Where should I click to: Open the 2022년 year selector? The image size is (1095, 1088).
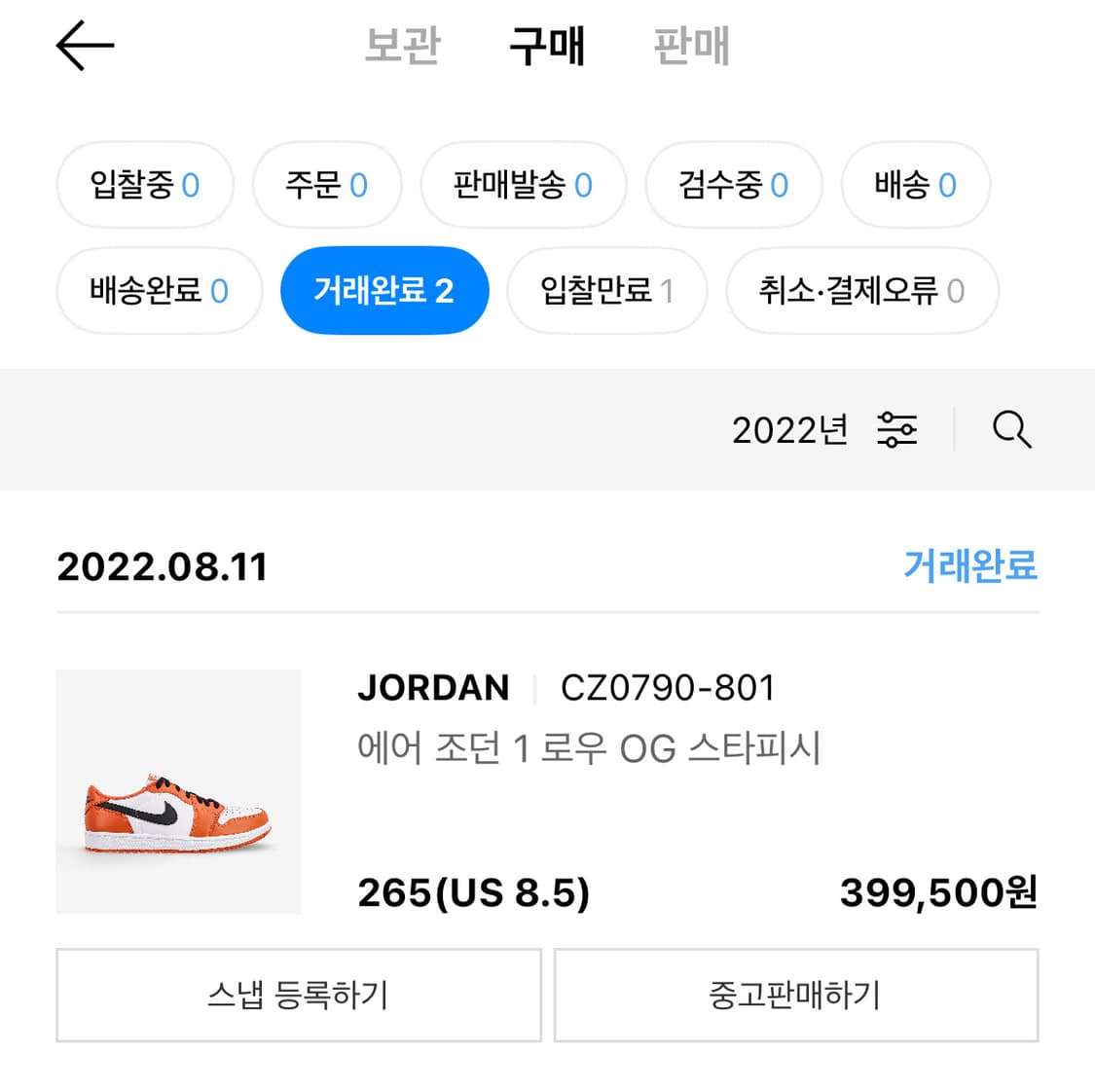tap(790, 429)
